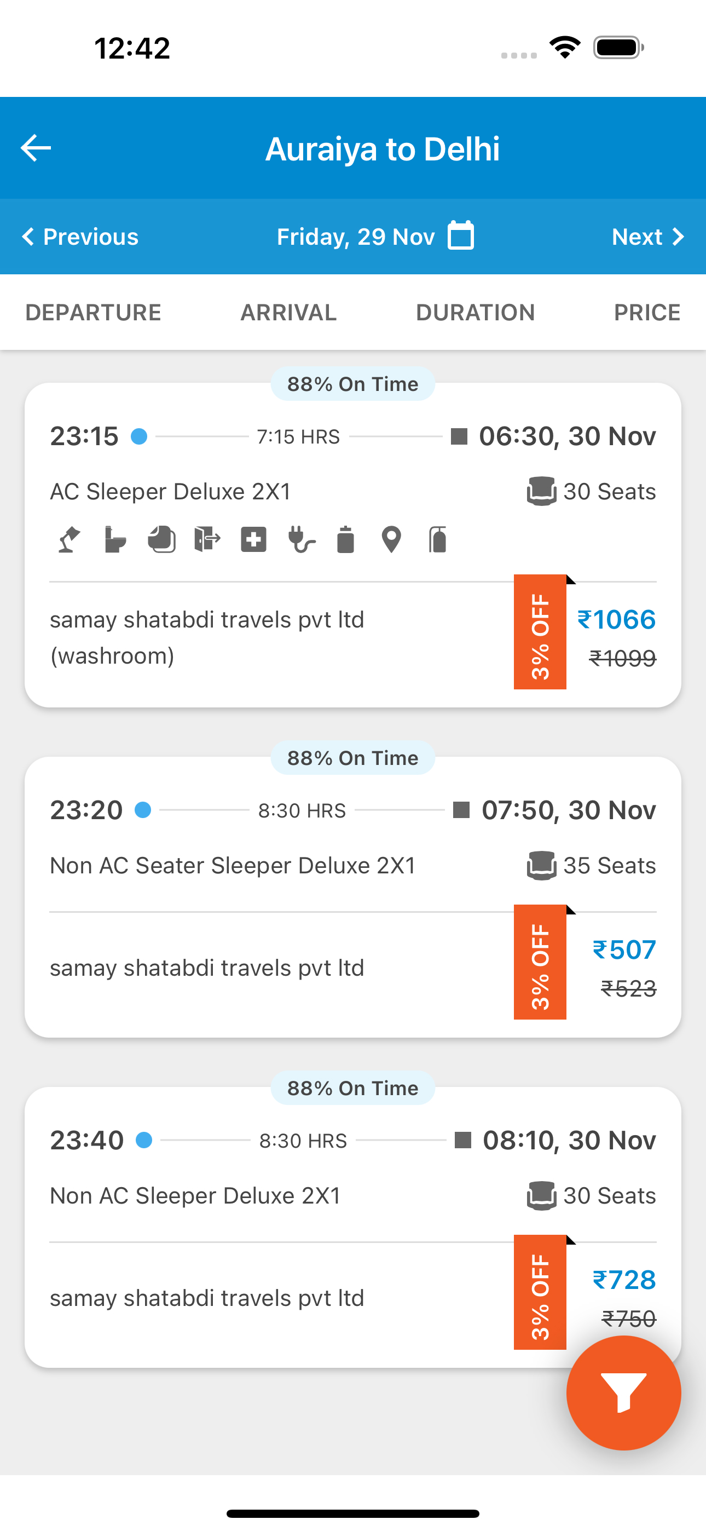Sort results by ARRIVAL
This screenshot has width=706, height=1531.
pyautogui.click(x=289, y=313)
